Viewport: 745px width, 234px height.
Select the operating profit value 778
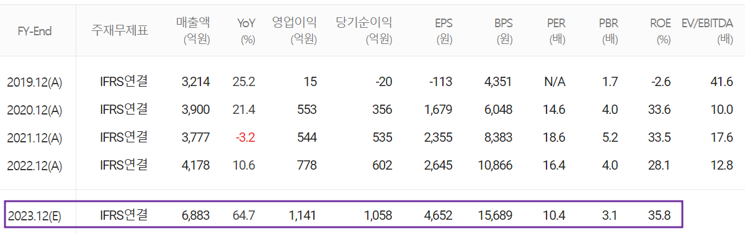click(x=307, y=165)
